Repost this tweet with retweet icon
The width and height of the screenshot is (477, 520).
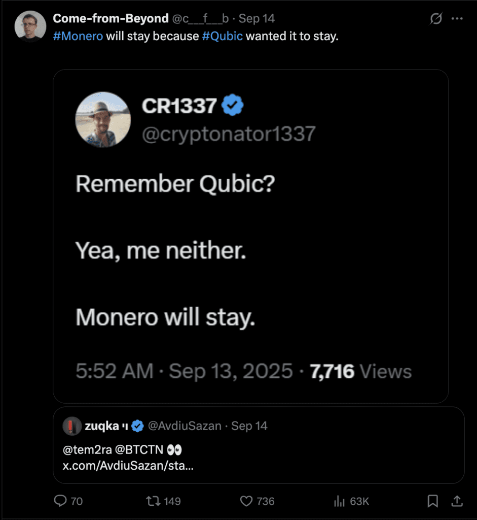152,501
